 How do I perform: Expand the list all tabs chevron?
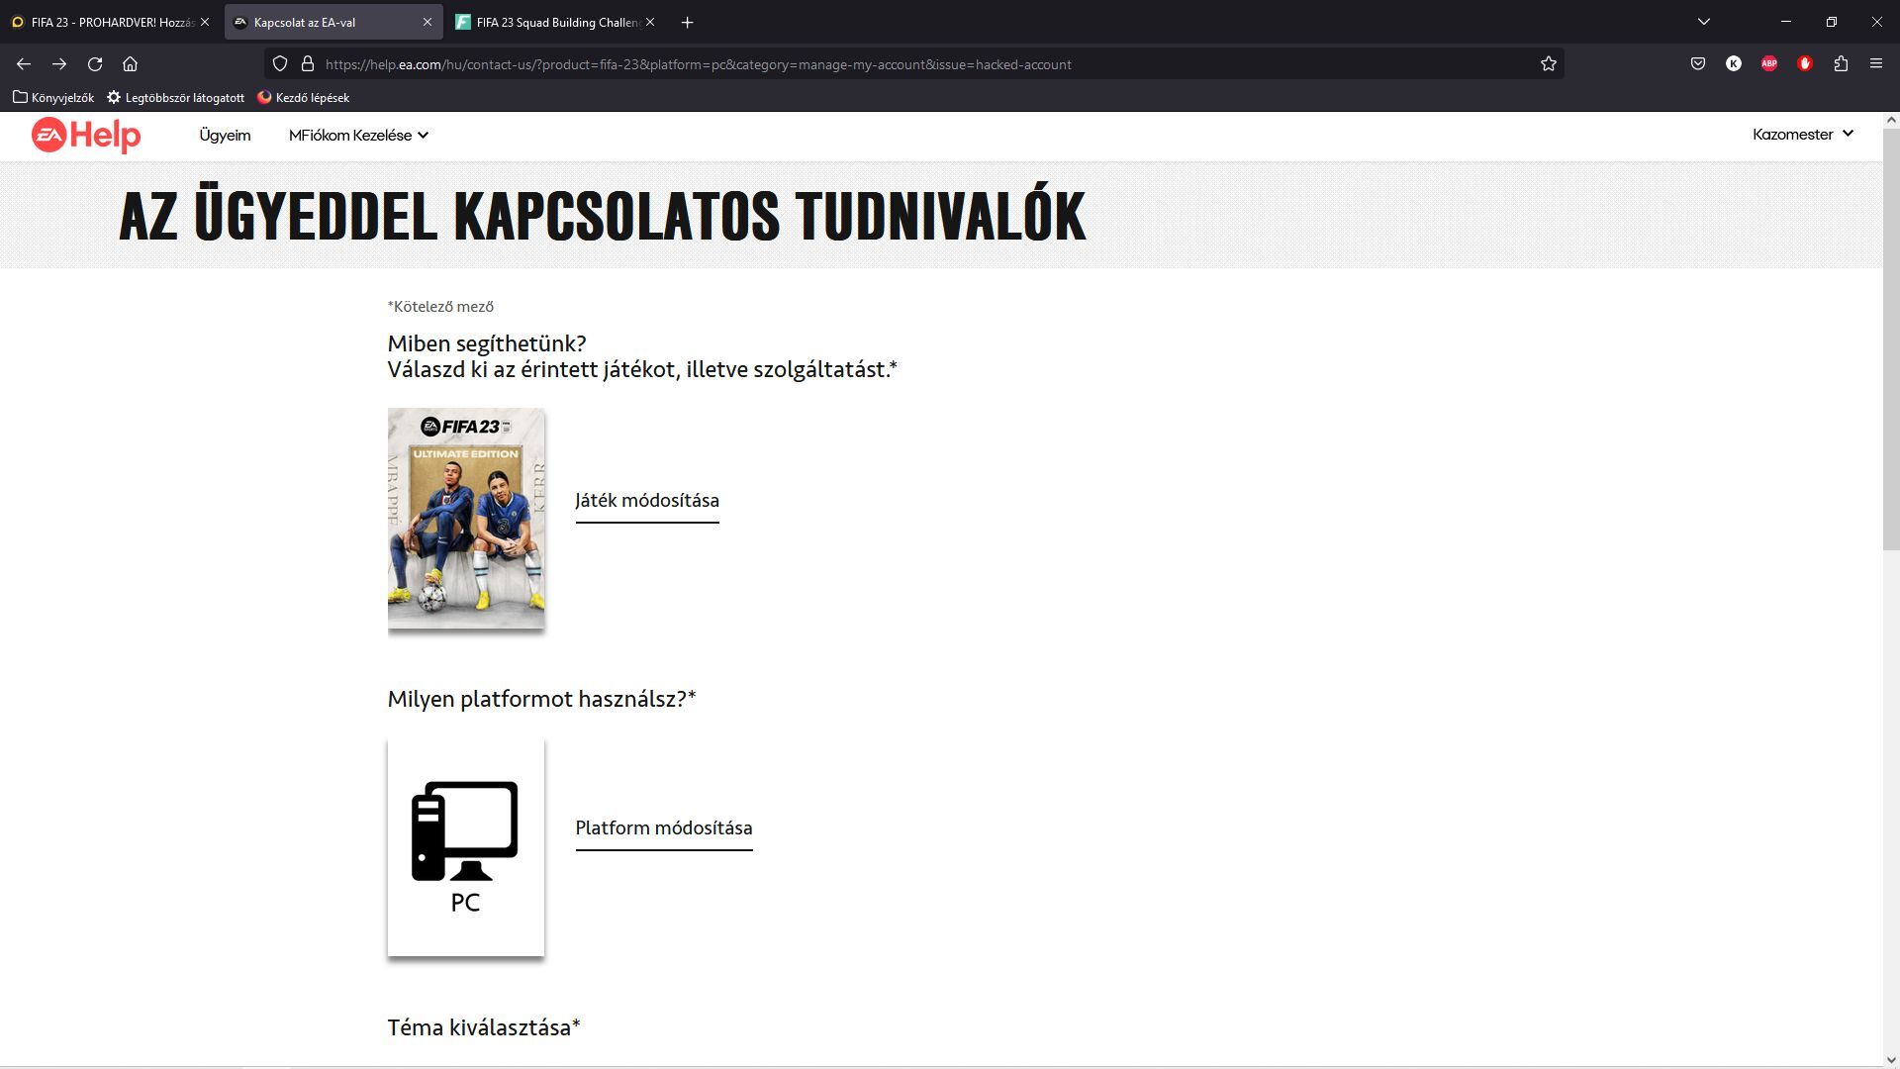tap(1704, 22)
